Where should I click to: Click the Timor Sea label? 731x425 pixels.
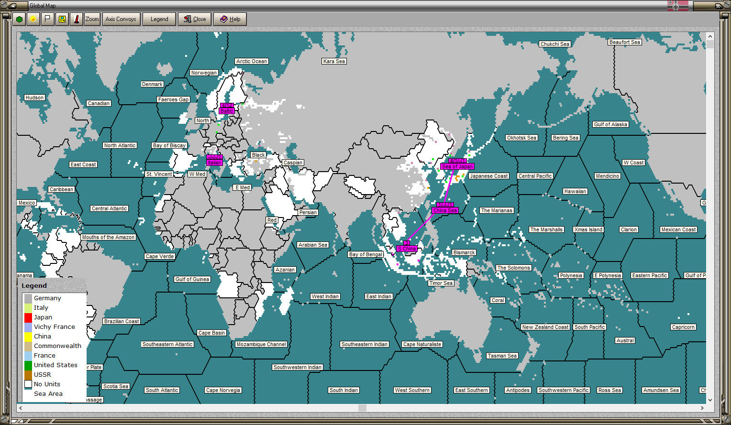click(x=441, y=283)
